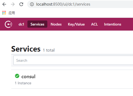Open the apps grid icon in the bookmarks bar
Screen dimensions: 133x96
click(4, 13)
